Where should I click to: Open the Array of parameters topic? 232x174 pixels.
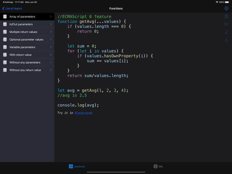click(22, 17)
